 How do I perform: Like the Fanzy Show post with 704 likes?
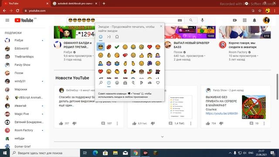point(208,123)
